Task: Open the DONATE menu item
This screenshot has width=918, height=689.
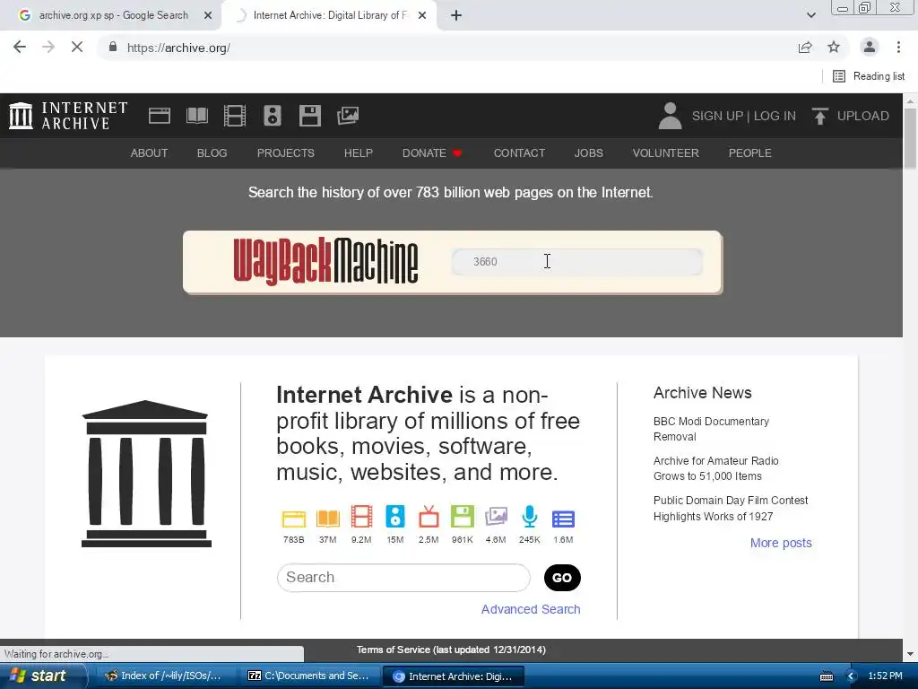Action: [x=432, y=153]
